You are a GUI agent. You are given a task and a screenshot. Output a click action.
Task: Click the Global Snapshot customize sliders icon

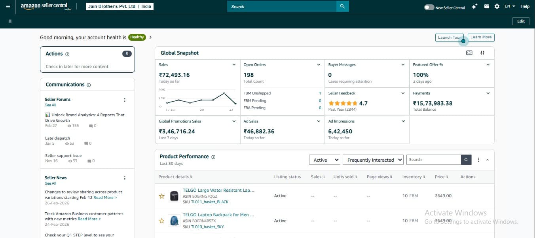coord(482,53)
